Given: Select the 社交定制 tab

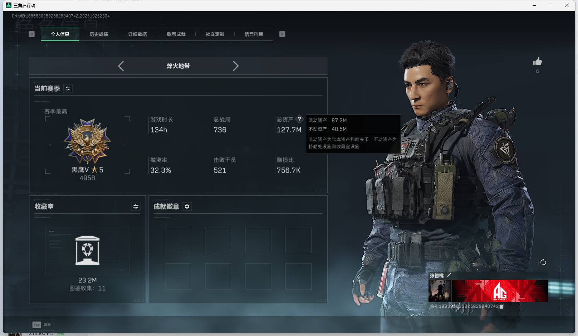Looking at the screenshot, I should click(x=215, y=34).
